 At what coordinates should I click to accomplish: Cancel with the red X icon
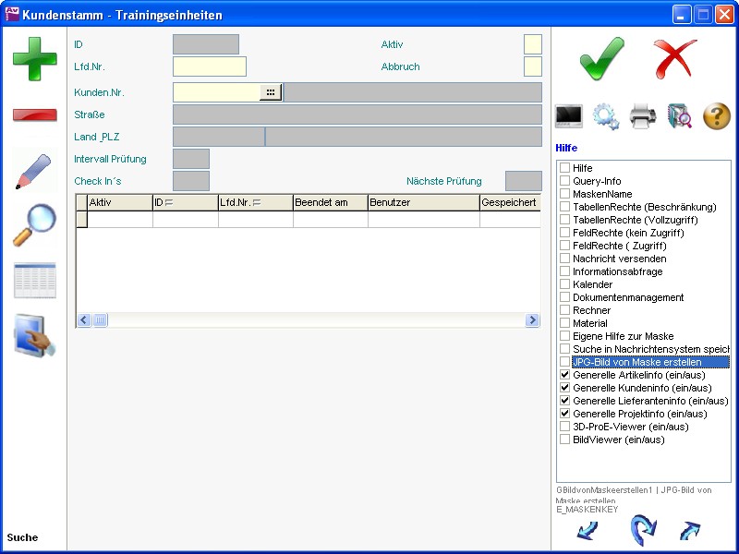(675, 59)
